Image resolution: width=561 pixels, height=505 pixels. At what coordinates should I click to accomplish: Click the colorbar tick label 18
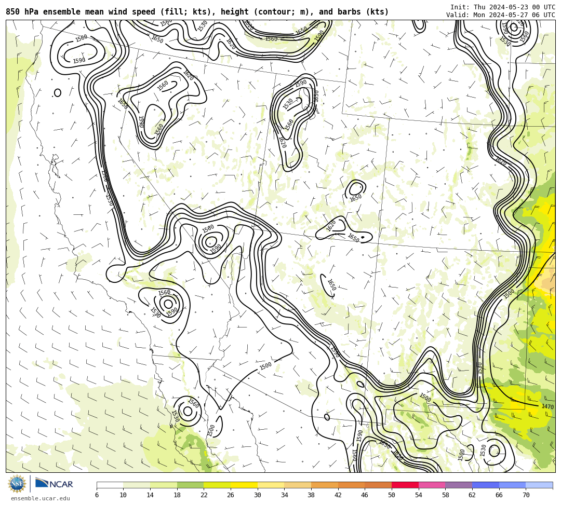(177, 495)
